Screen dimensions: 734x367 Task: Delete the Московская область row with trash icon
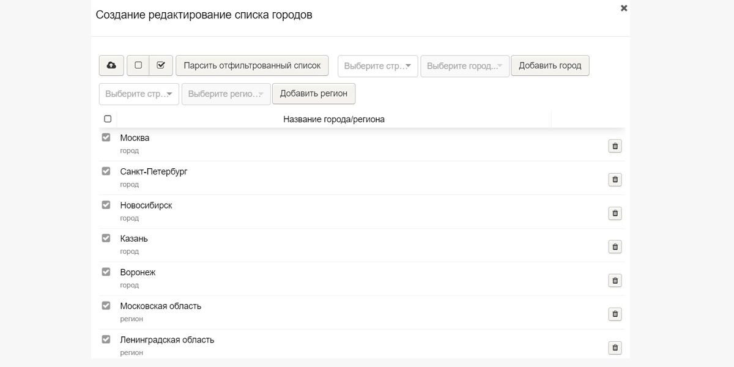click(615, 314)
